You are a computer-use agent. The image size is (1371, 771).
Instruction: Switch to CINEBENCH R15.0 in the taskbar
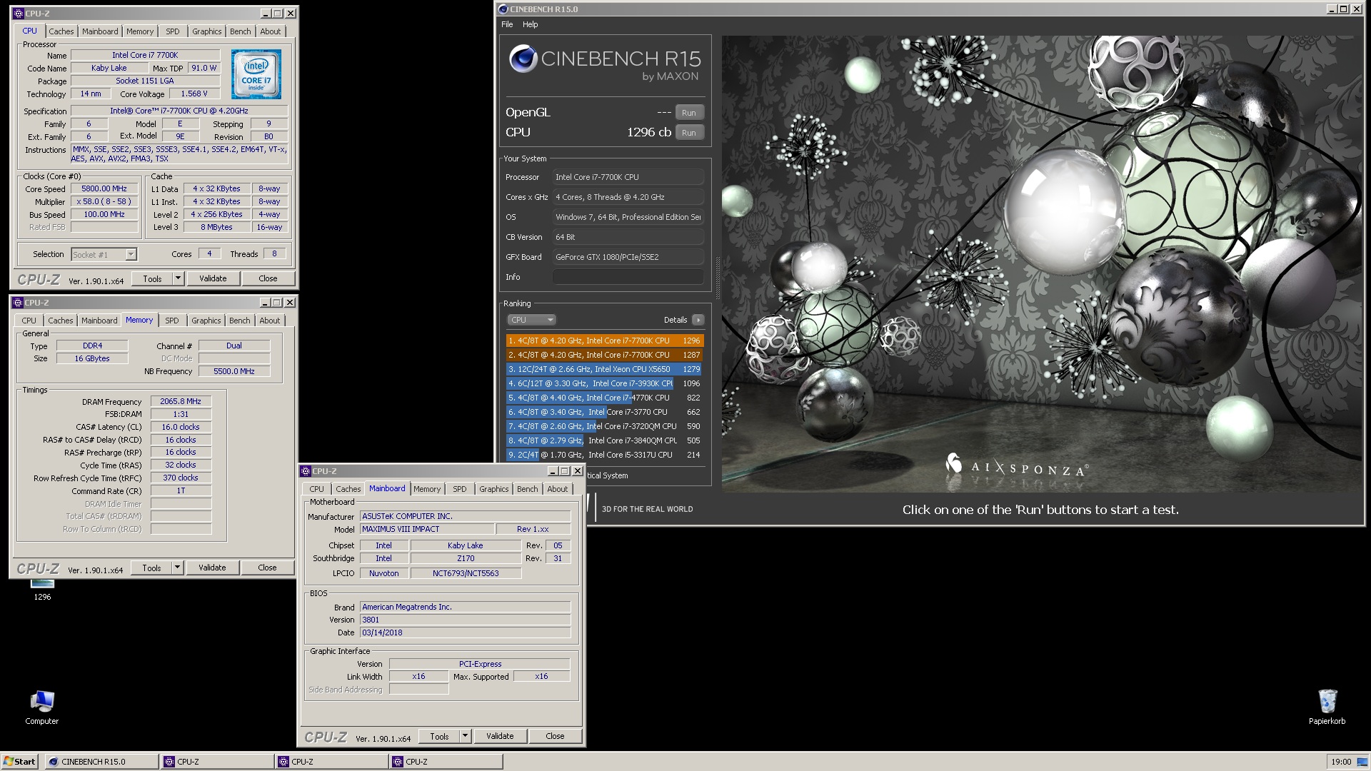click(101, 762)
